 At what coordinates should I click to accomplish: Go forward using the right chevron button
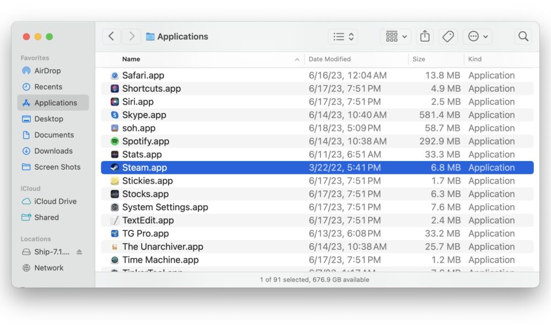(x=132, y=36)
